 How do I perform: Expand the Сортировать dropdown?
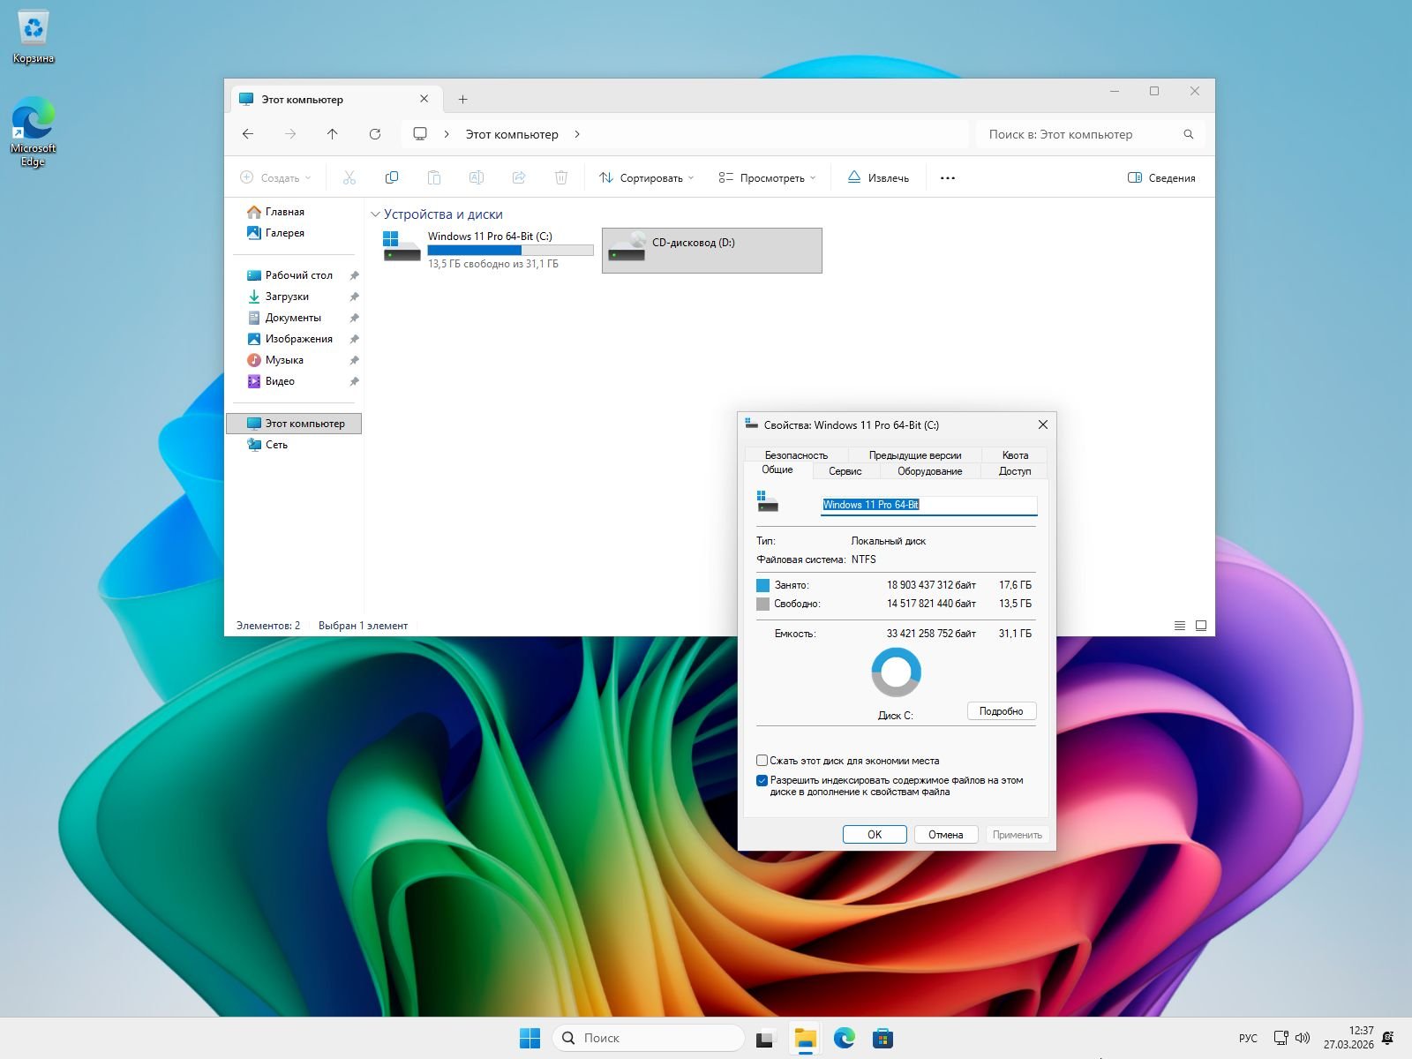click(x=646, y=177)
